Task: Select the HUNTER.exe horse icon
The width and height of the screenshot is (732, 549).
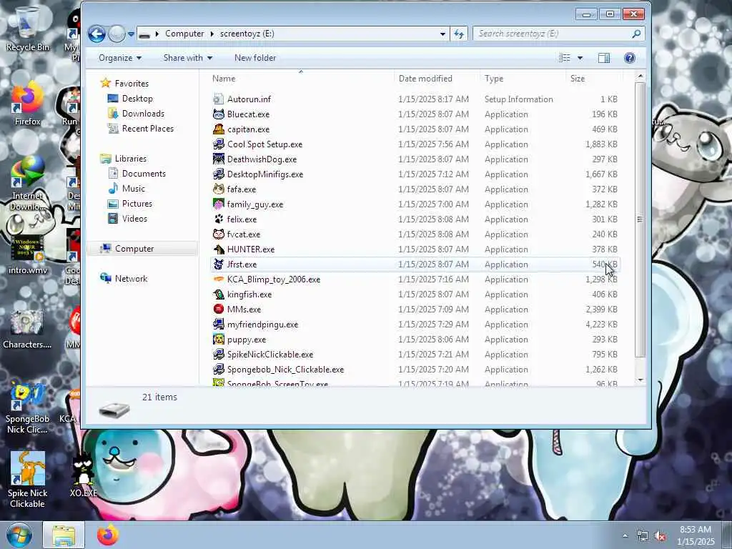Action: [219, 249]
